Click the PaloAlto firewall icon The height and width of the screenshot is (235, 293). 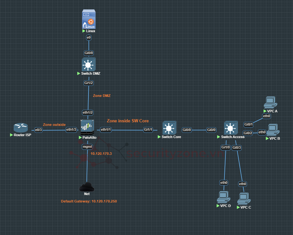tap(87, 128)
